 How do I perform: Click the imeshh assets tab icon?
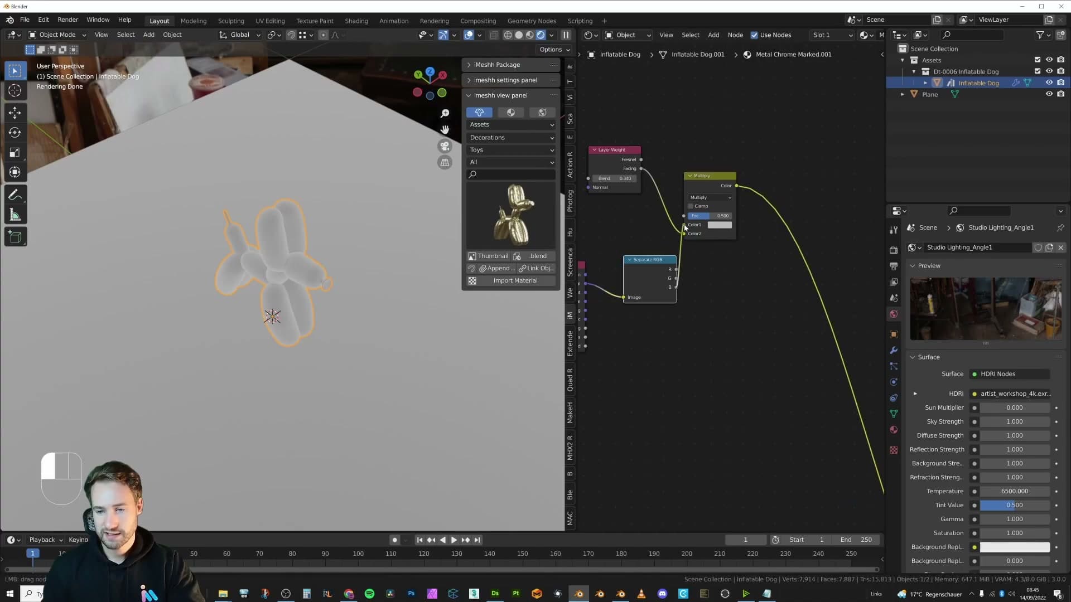tap(479, 113)
